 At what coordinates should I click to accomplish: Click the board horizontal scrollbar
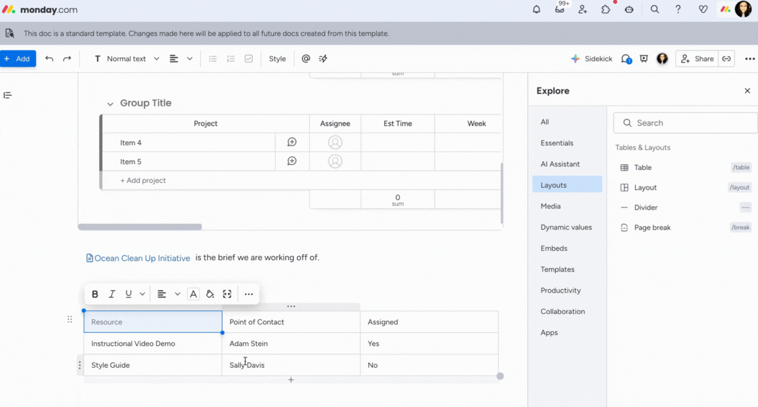tap(140, 227)
